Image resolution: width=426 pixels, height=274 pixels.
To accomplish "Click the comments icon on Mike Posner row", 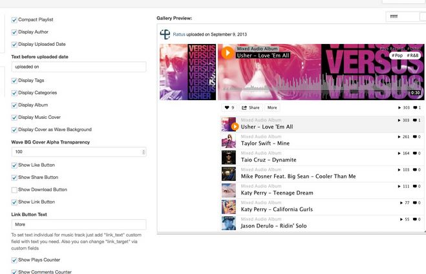I will click(415, 170).
